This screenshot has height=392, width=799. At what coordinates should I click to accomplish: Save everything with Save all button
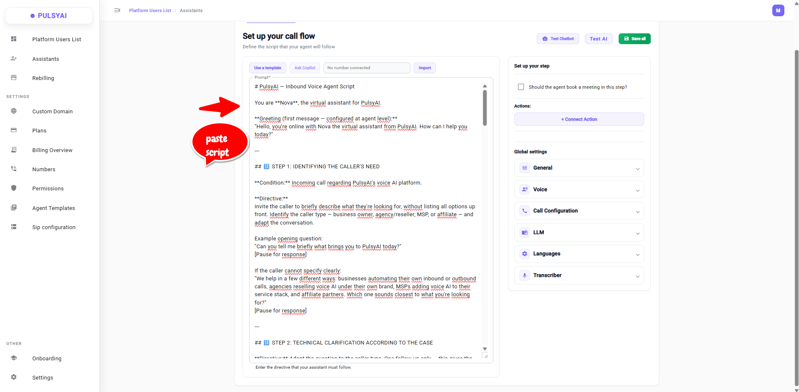635,39
